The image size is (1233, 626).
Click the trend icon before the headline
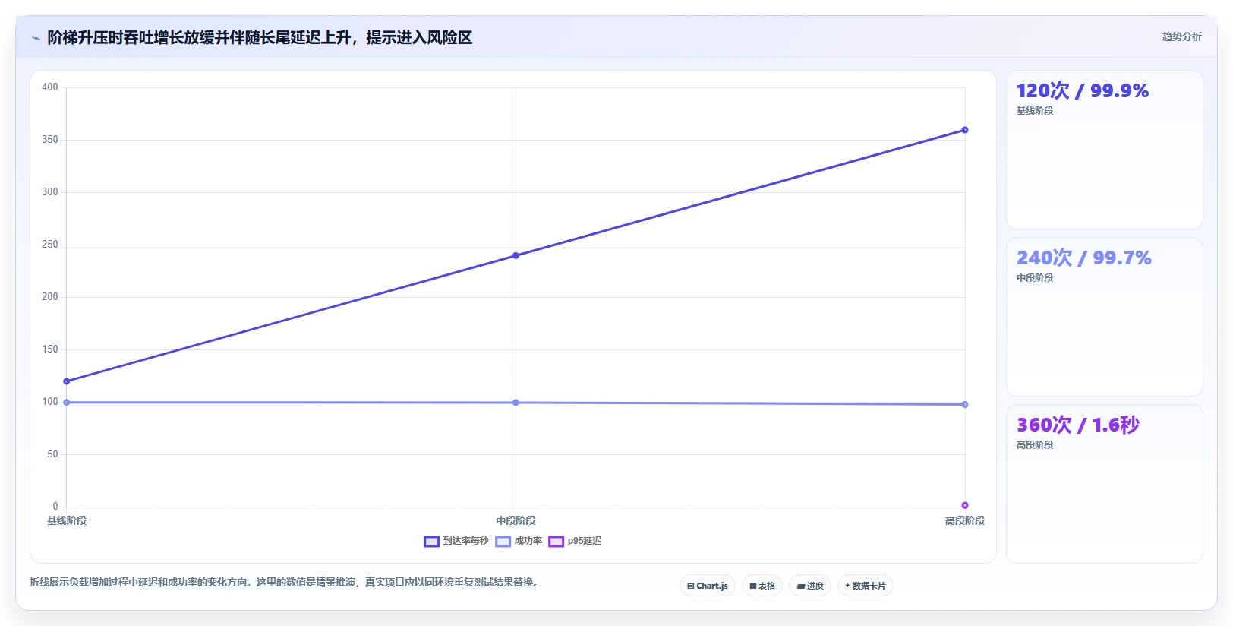36,38
